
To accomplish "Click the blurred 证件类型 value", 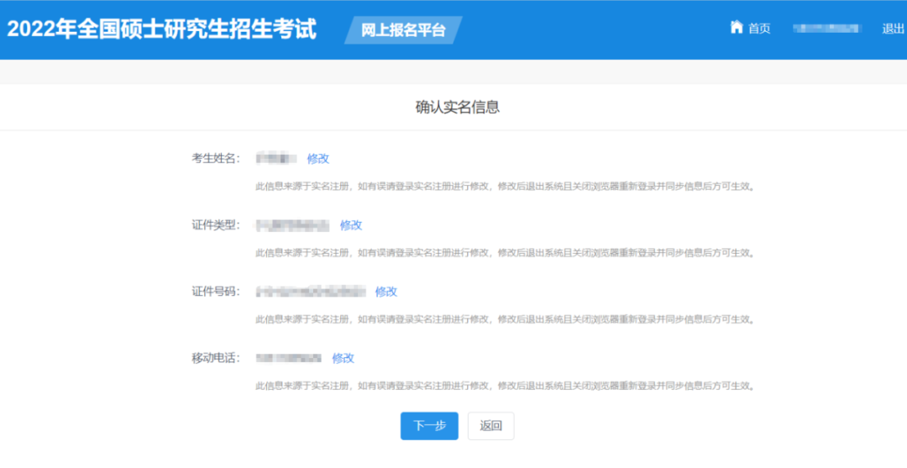I will coord(292,224).
